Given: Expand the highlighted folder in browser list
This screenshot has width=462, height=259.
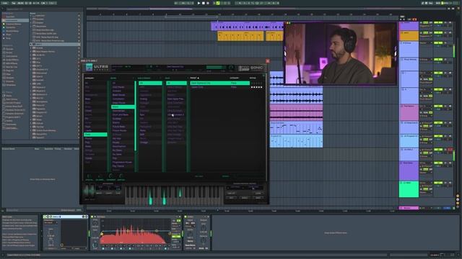Looking at the screenshot, I should (x=31, y=45).
